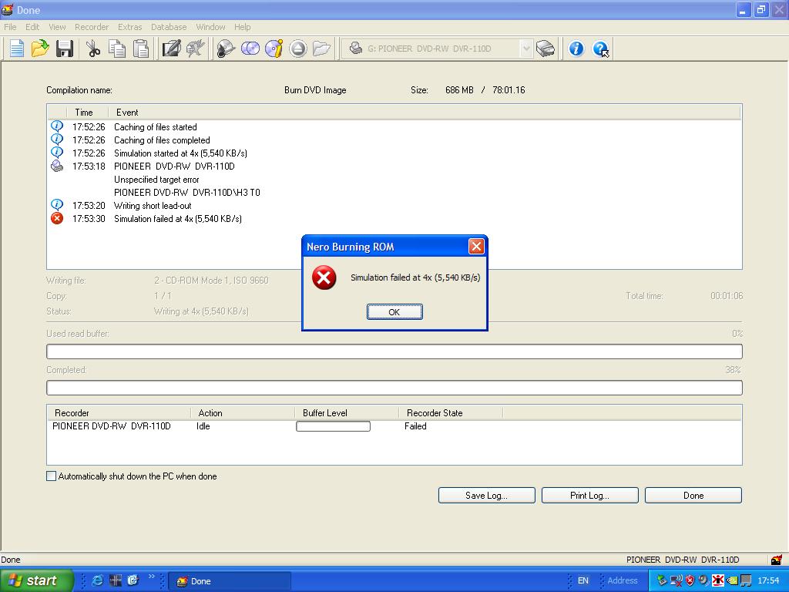Open the File menu

click(x=10, y=27)
